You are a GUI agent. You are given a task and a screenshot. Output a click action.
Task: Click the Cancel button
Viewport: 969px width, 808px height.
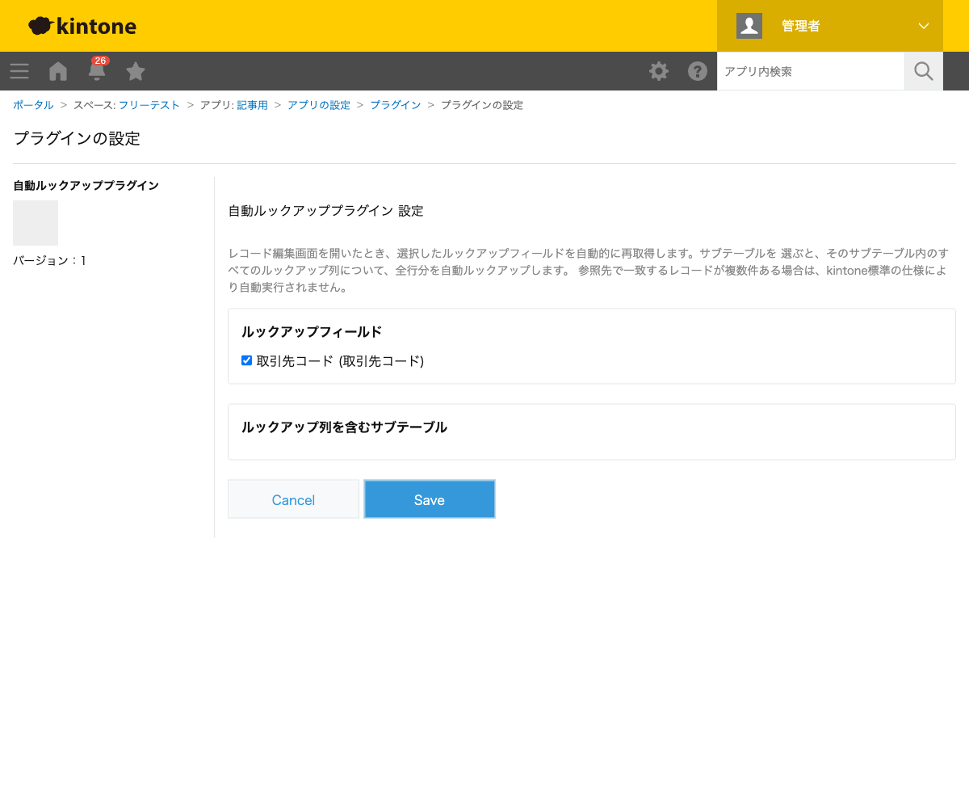(x=293, y=499)
